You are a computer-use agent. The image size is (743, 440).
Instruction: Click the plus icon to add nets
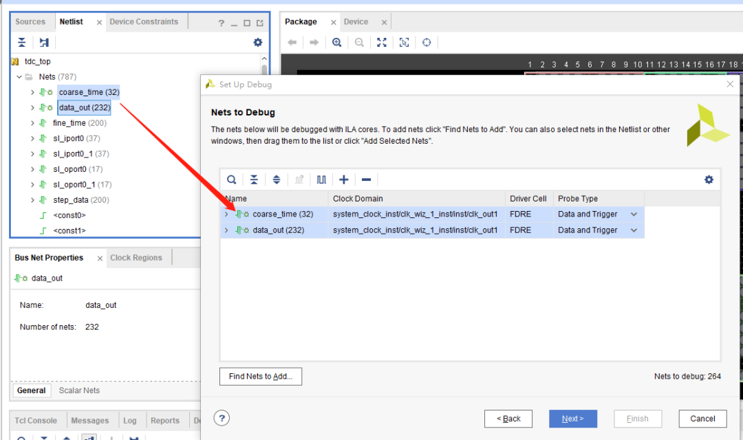(x=344, y=179)
